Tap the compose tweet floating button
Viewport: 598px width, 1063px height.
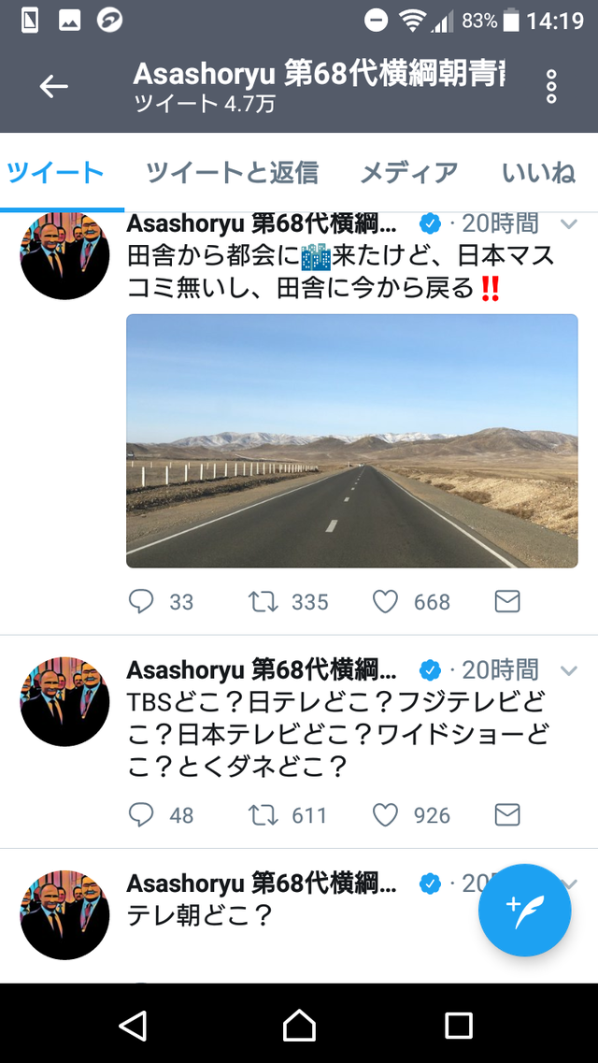(x=525, y=910)
